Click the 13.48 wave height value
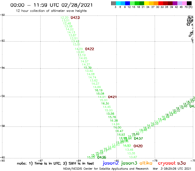 [129, 150]
